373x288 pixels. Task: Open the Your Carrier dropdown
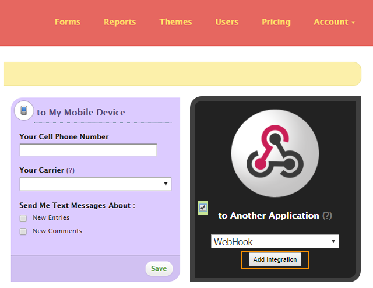[96, 184]
